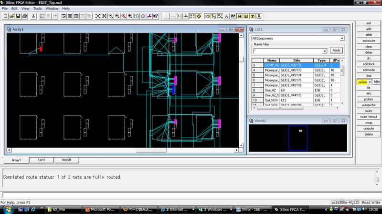Click the yellow download arrow toolbar icon

[x=259, y=16]
